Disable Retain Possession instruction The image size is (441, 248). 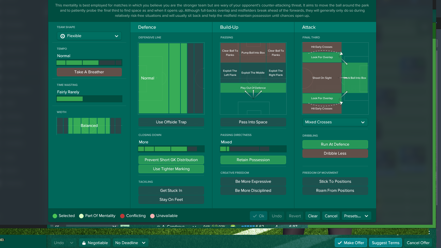253,160
